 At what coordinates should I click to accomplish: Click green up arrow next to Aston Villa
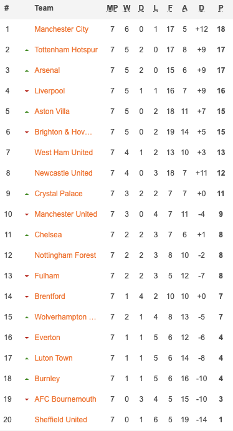point(27,112)
